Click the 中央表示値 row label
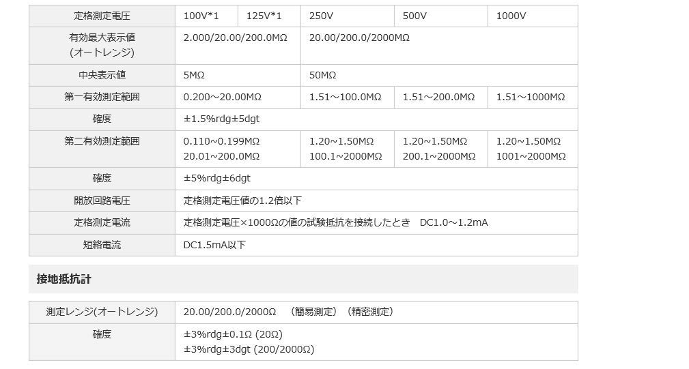Viewport: 689px width, 369px height. 102,75
